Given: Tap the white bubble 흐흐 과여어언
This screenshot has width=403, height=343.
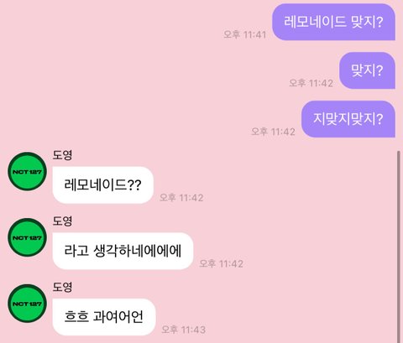Looking at the screenshot, I should 104,317.
